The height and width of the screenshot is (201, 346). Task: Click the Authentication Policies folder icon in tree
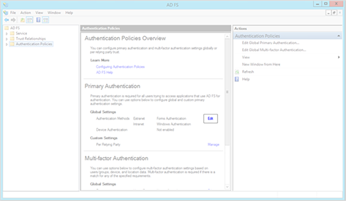click(13, 44)
